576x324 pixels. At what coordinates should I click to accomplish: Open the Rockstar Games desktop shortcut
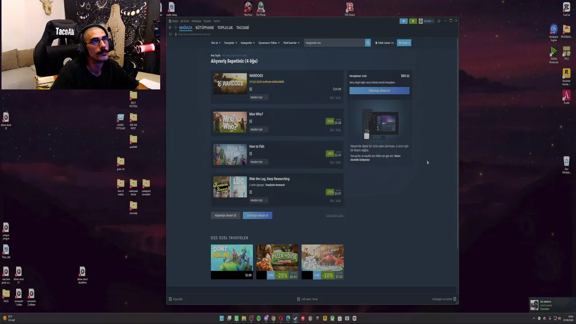tap(567, 76)
